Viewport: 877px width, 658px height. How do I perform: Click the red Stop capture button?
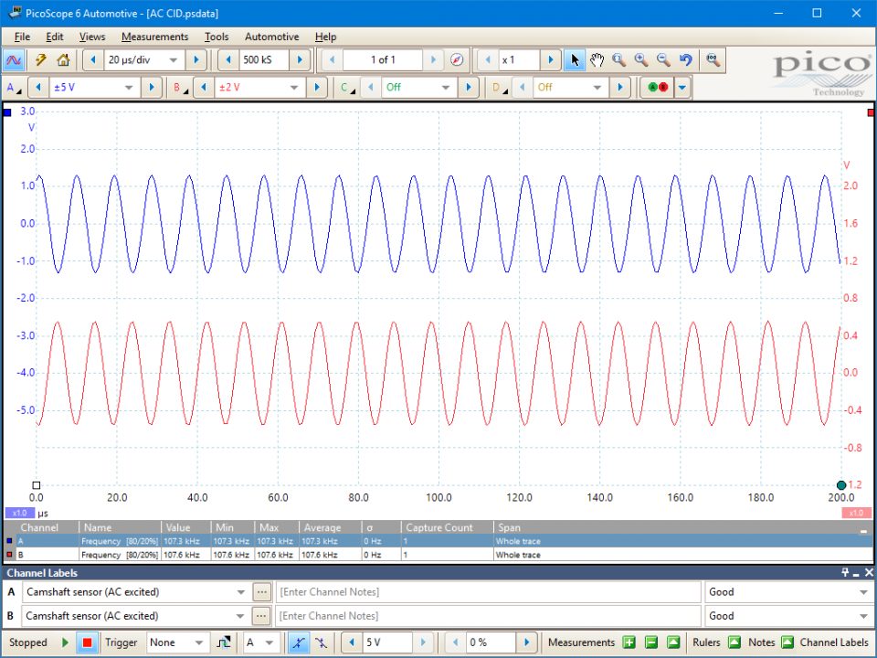tap(87, 642)
